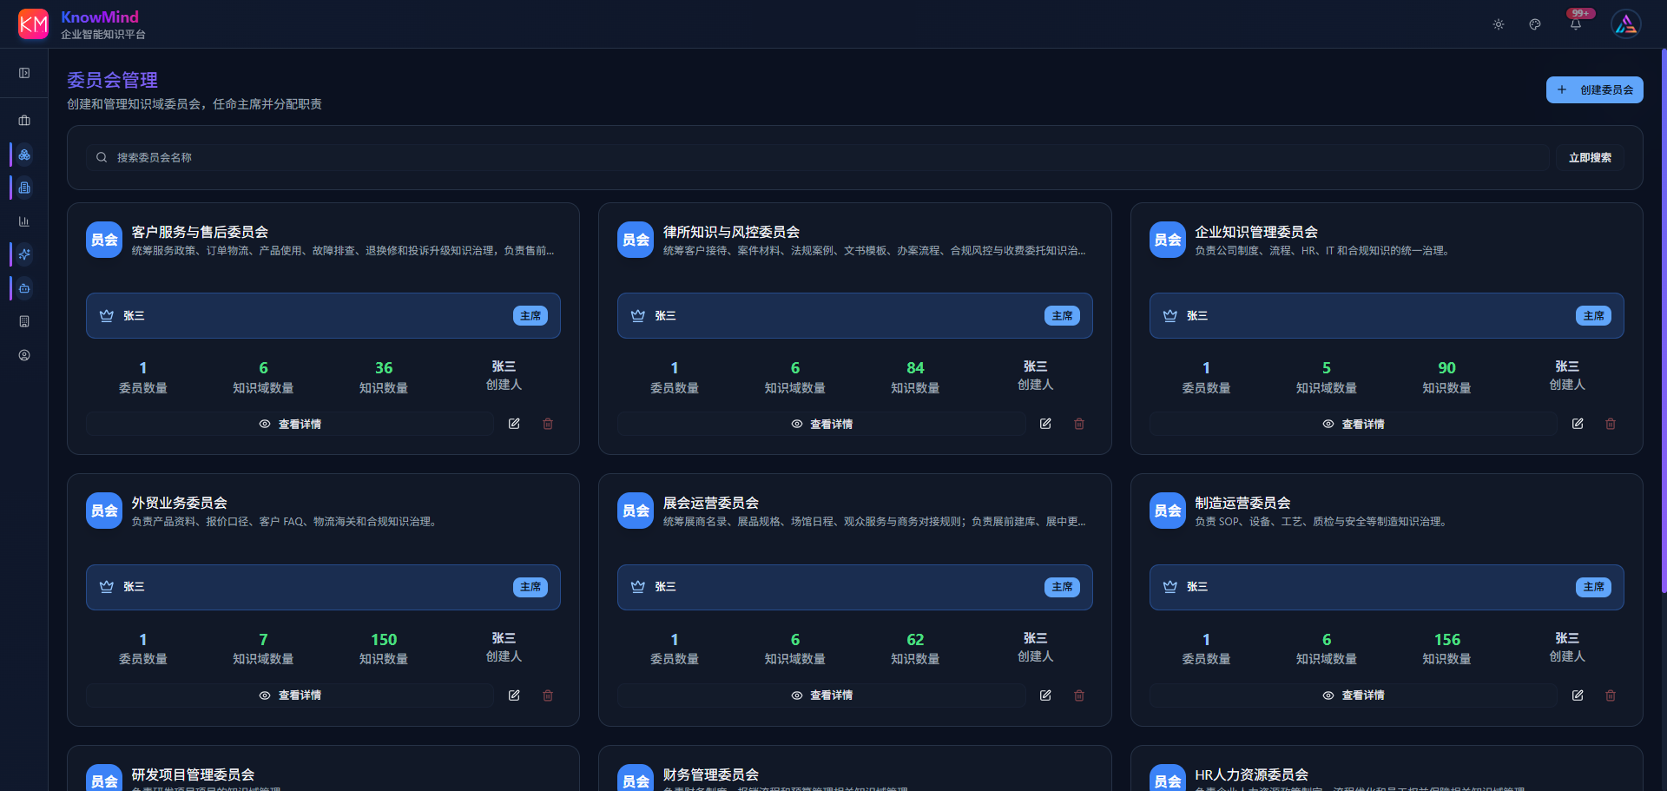Image resolution: width=1667 pixels, height=791 pixels.
Task: Open the robot assistant sidebar item
Action: [24, 288]
